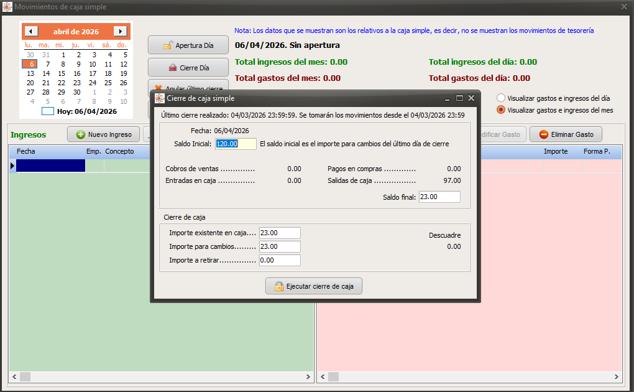Viewport: 634px width, 392px height.
Task: Click the Apertura Día button
Action: click(x=188, y=45)
